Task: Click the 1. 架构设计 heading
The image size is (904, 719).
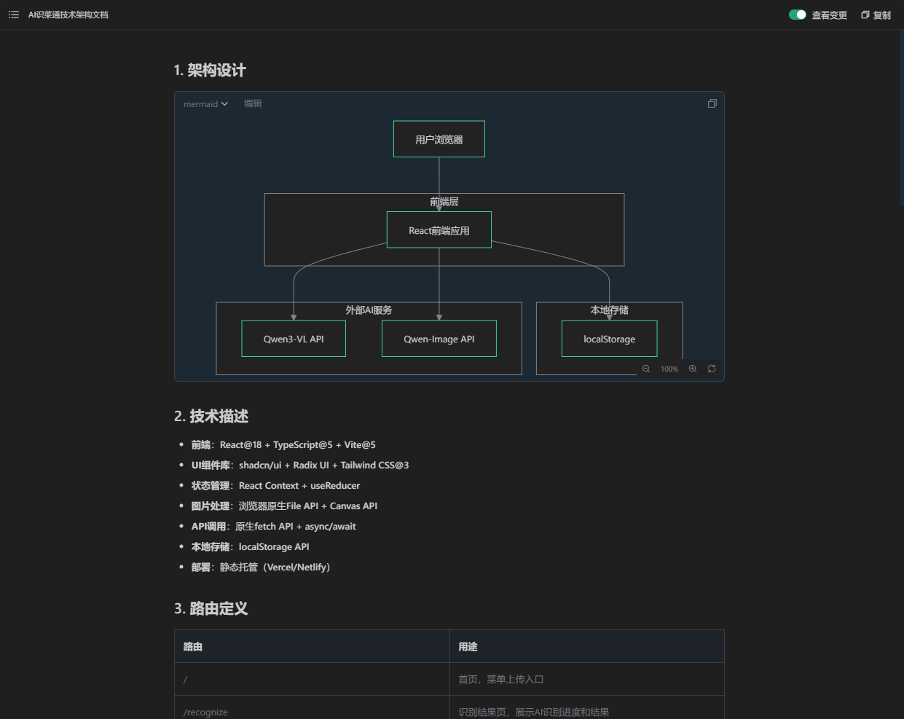Action: [210, 71]
